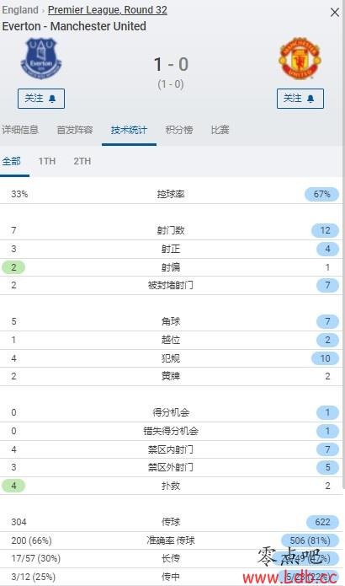Click the 622 passes badge
This screenshot has height=586, width=345.
click(x=322, y=522)
